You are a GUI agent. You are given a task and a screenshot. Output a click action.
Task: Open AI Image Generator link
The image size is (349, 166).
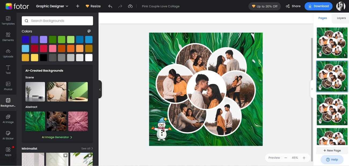pyautogui.click(x=57, y=137)
